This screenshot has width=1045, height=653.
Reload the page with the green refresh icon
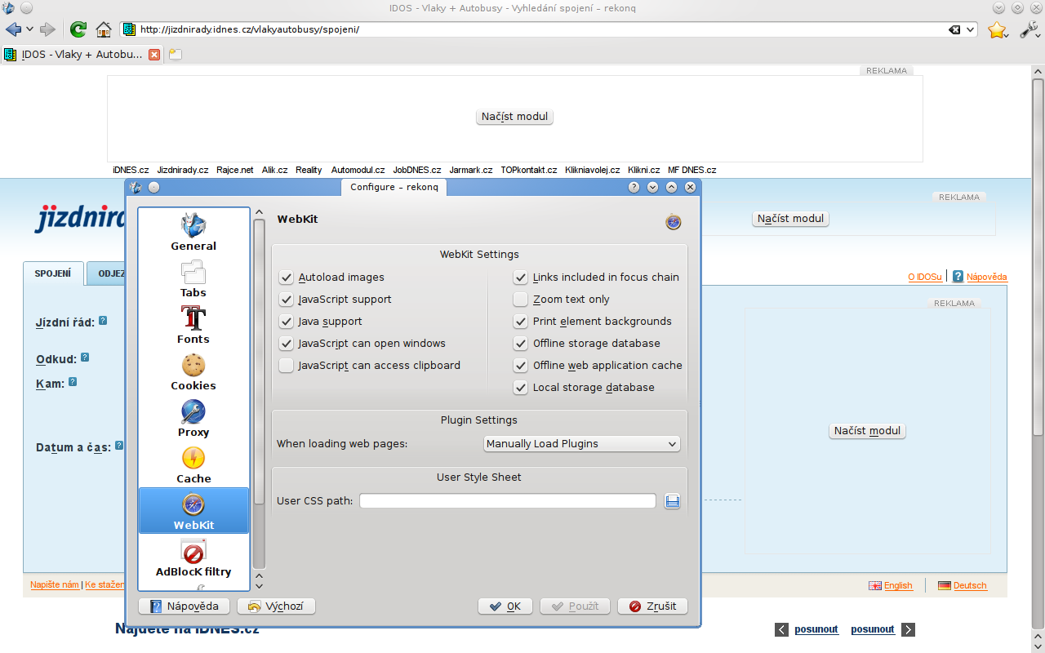[78, 29]
